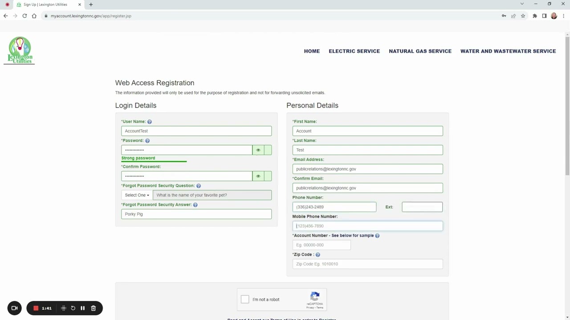Click the browser home icon
570x320 pixels.
pos(34,16)
